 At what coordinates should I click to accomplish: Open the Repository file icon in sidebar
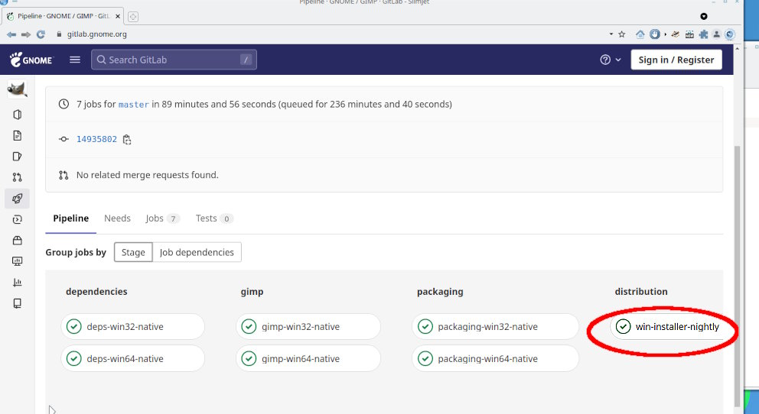[18, 135]
